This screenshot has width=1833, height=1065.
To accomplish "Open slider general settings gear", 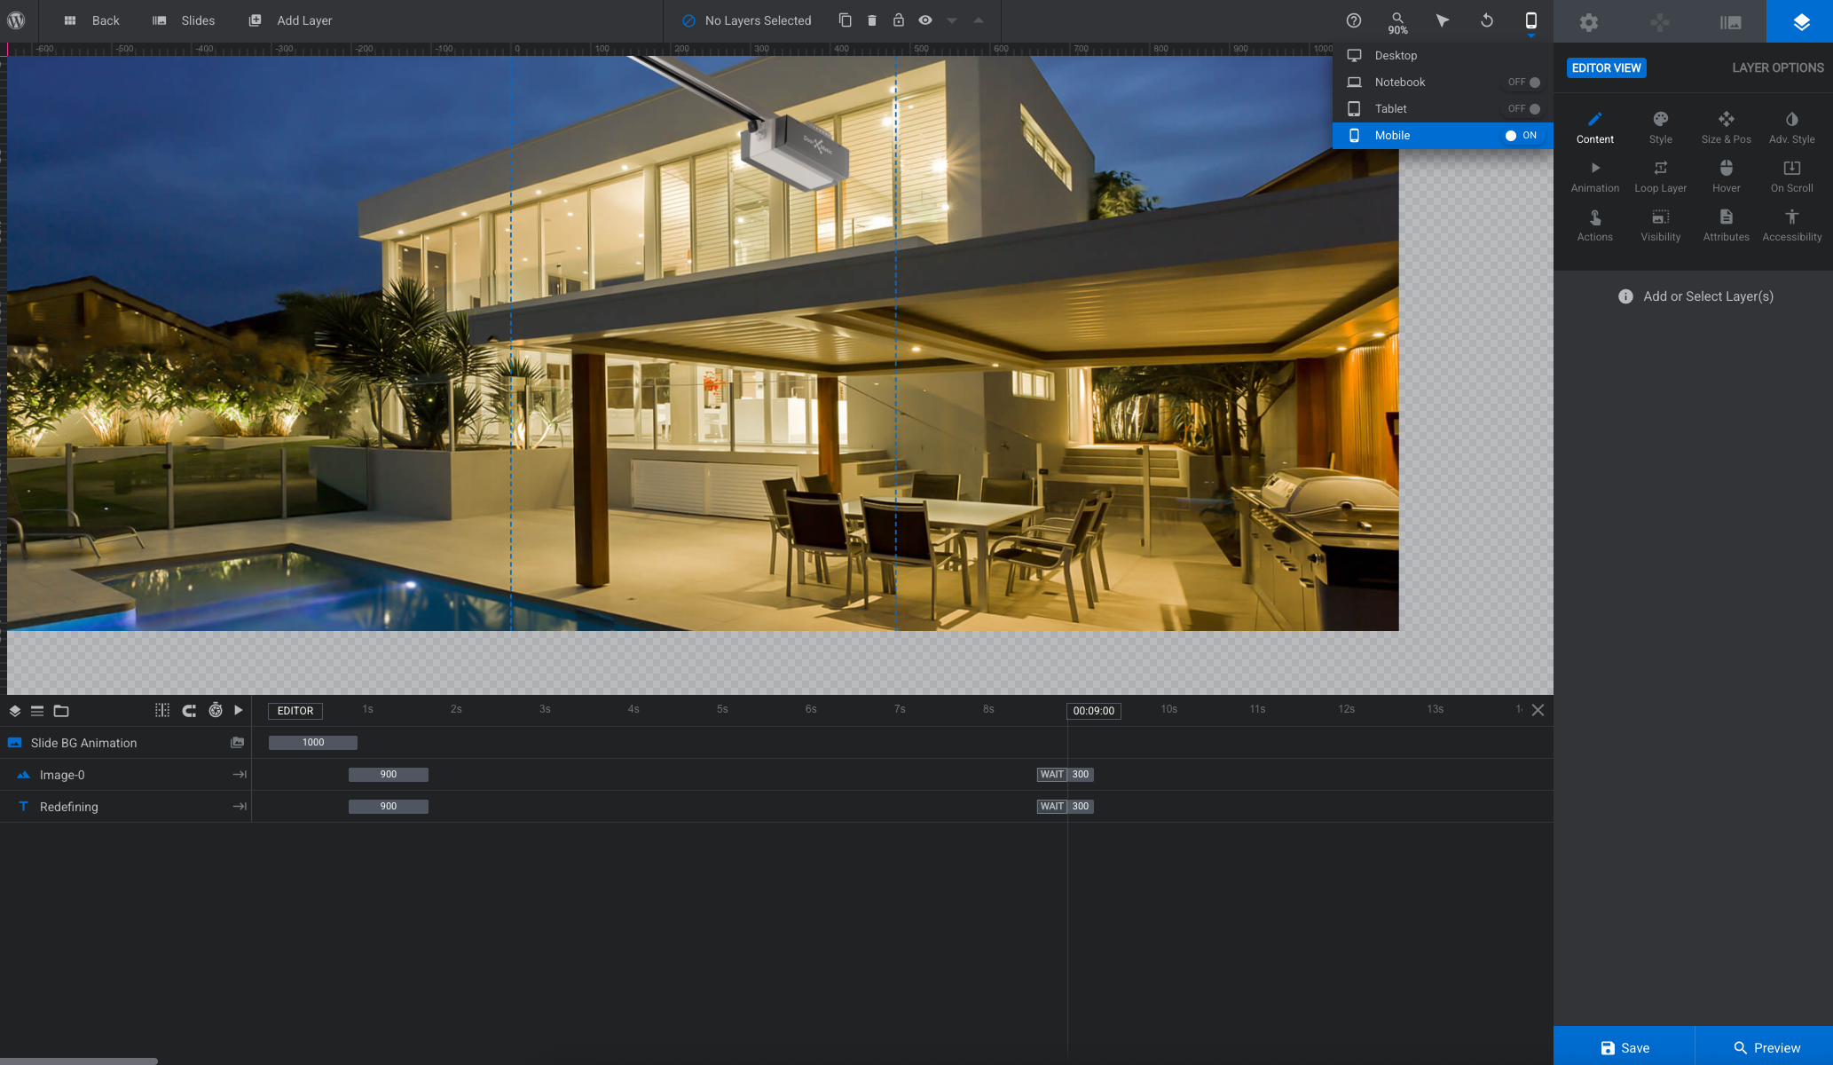I will (x=1588, y=22).
